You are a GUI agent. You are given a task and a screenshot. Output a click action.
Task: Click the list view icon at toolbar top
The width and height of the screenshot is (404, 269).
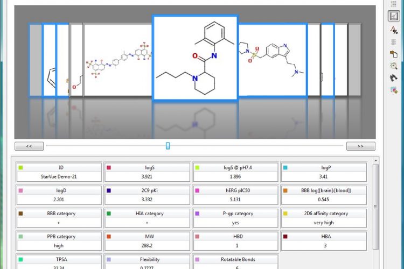[393, 3]
